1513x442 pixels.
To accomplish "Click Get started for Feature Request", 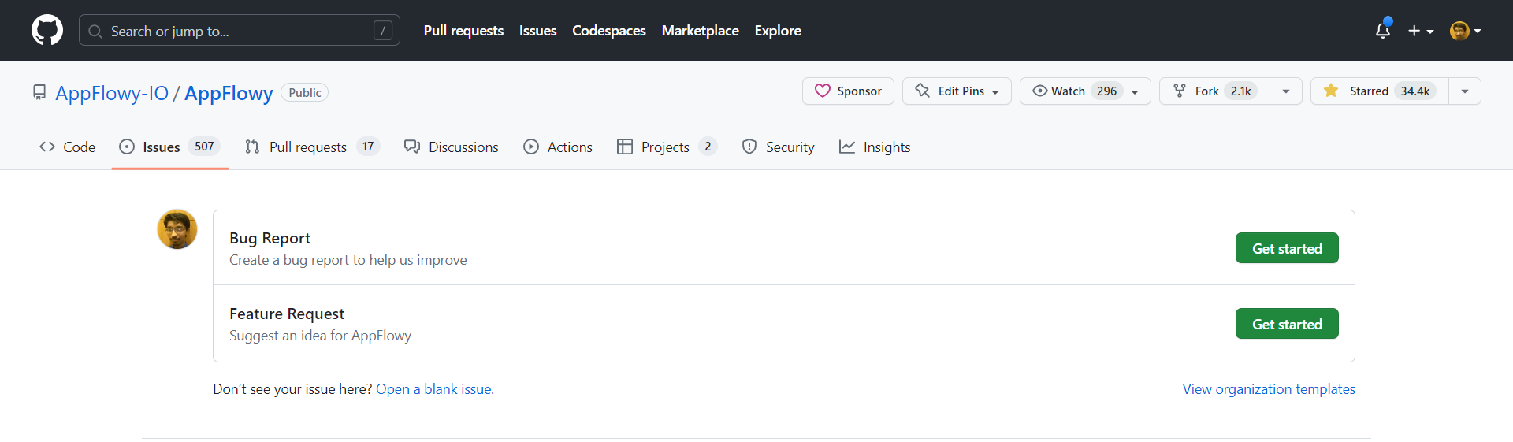I will [x=1287, y=324].
